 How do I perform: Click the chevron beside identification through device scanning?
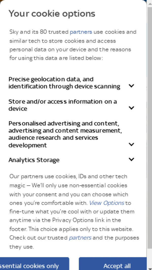(x=131, y=86)
